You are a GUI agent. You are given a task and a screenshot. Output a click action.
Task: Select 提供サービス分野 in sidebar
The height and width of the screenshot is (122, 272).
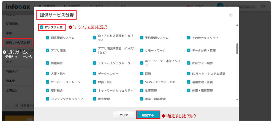click(x=18, y=42)
